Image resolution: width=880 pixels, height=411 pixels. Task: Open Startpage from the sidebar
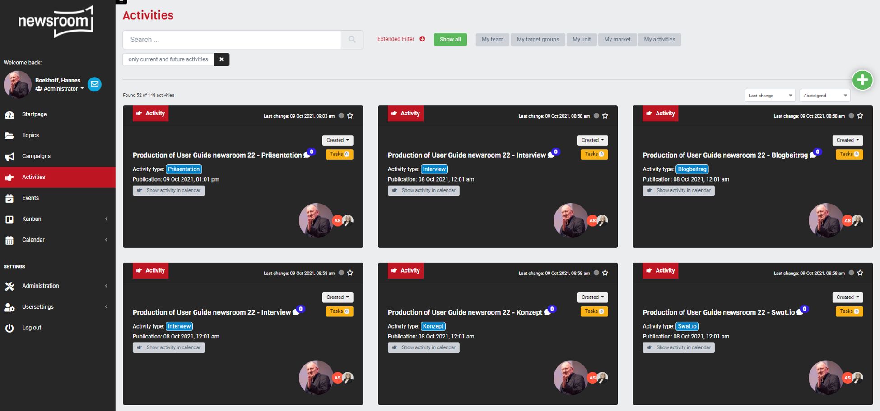pyautogui.click(x=58, y=114)
